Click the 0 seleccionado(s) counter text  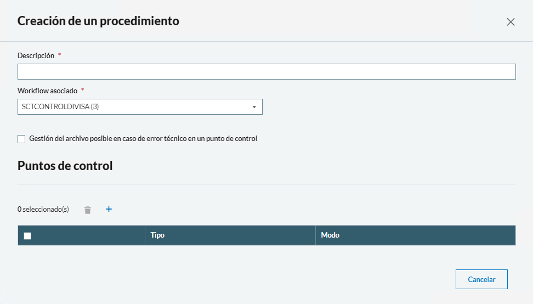pos(43,210)
